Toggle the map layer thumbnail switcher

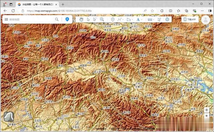pos(9,116)
